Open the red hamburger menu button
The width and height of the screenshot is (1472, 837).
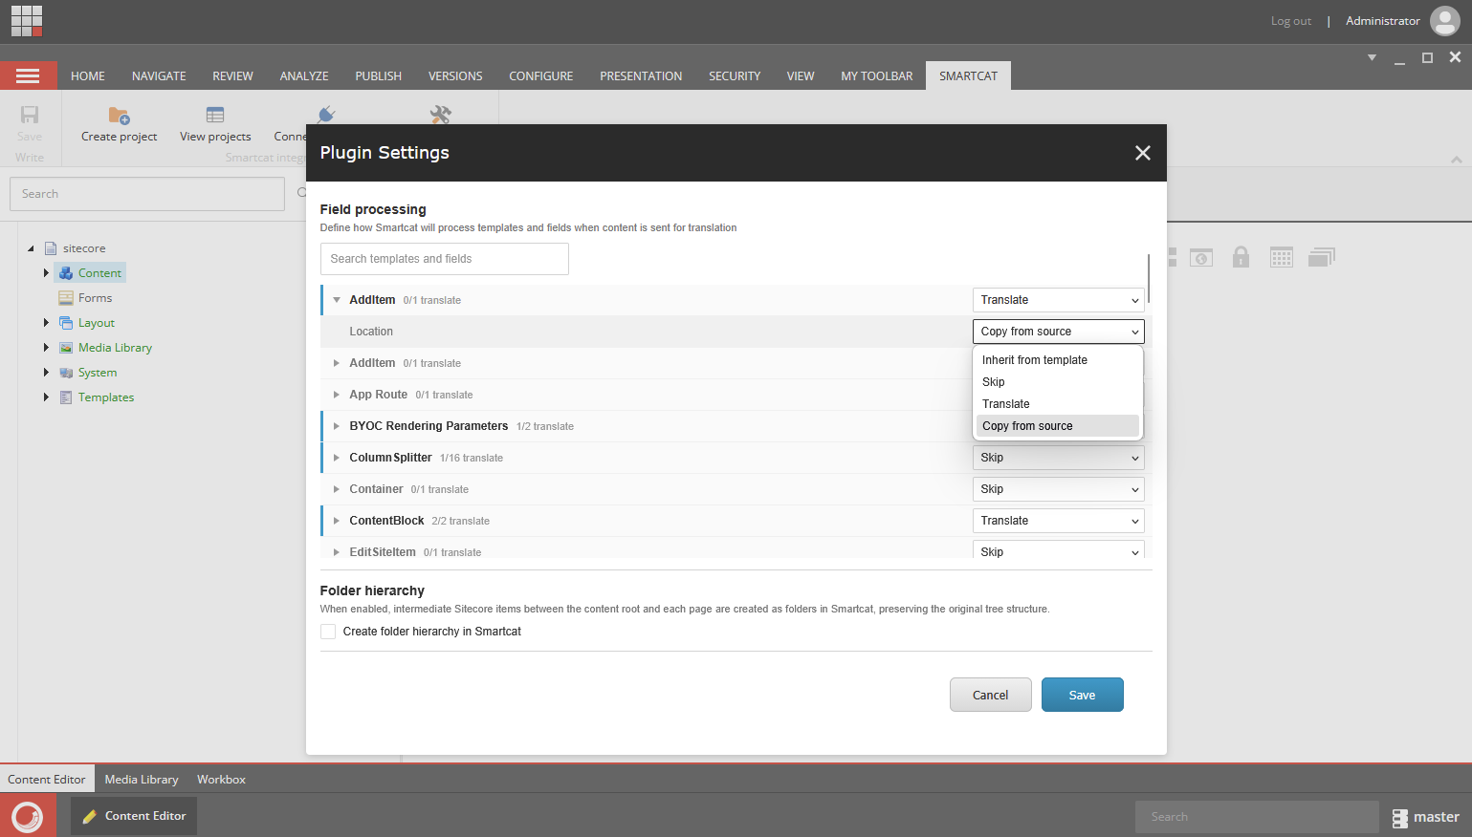28,75
